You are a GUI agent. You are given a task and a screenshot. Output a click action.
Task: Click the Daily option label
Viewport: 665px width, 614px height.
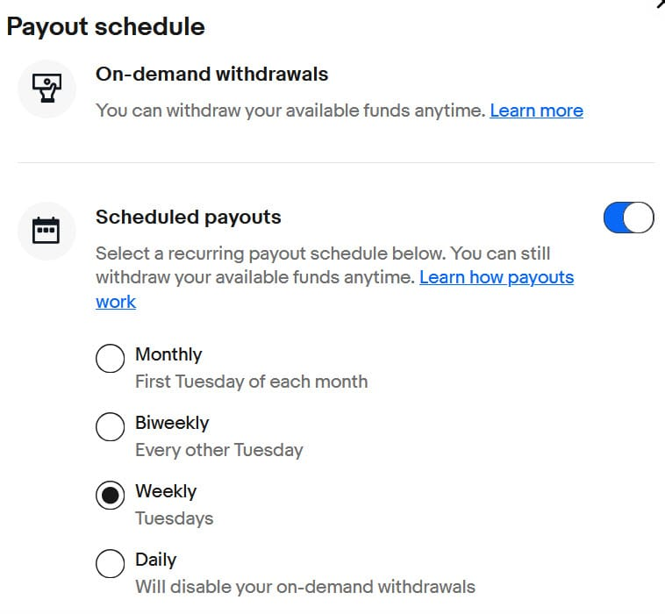[x=155, y=560]
